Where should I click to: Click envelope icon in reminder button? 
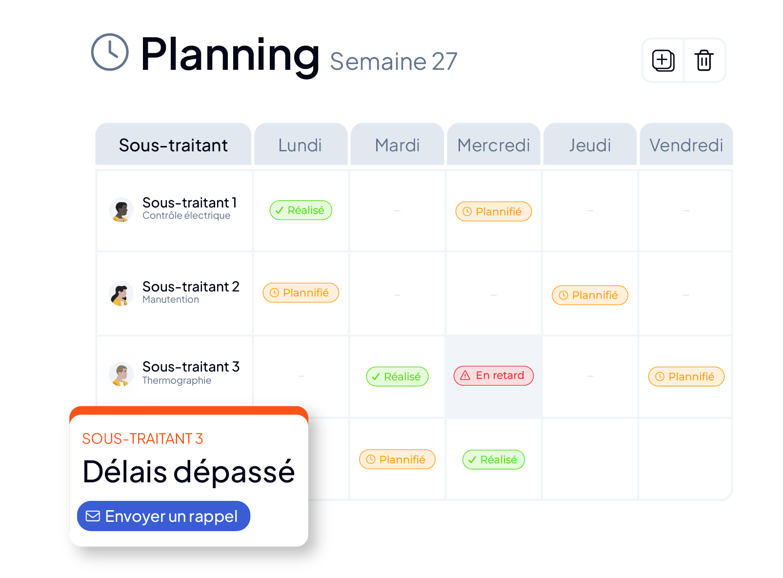pyautogui.click(x=93, y=516)
